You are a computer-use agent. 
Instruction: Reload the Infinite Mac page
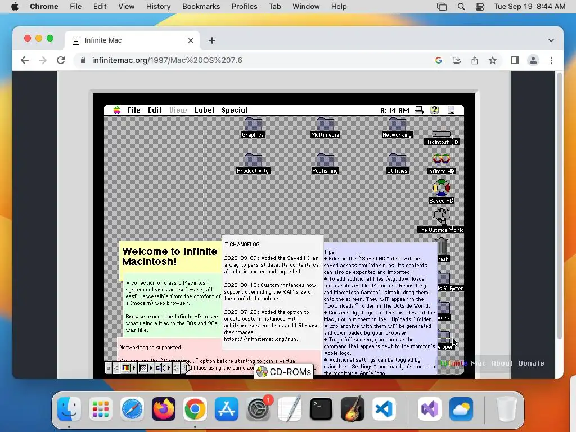coord(61,60)
